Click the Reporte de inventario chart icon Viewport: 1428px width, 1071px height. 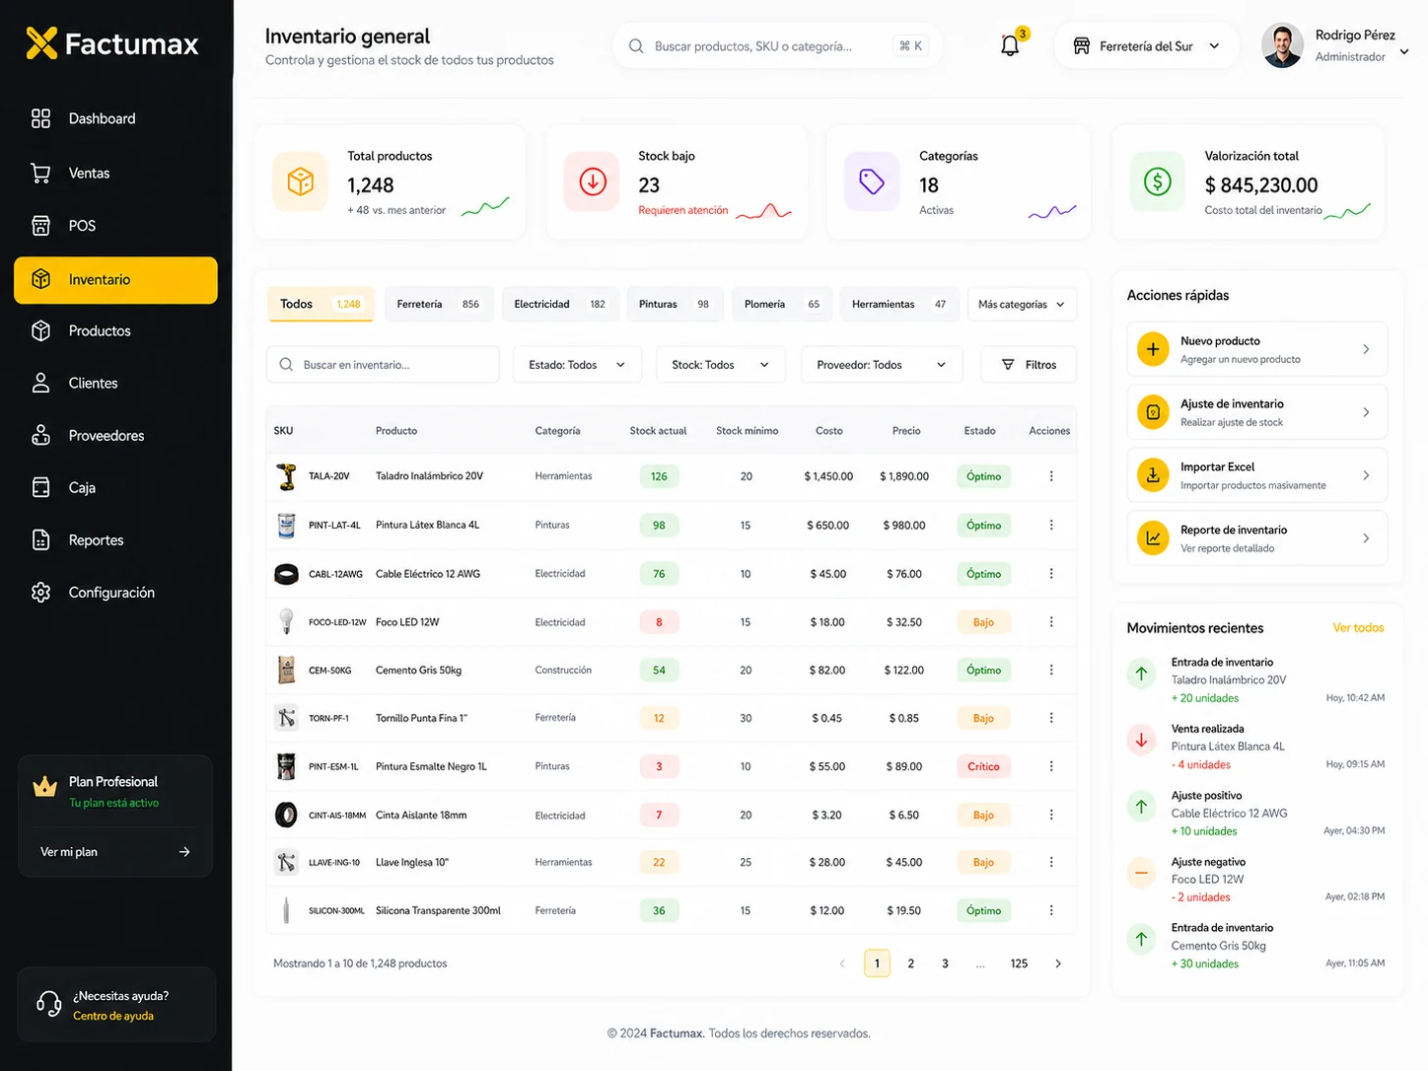[x=1153, y=538]
